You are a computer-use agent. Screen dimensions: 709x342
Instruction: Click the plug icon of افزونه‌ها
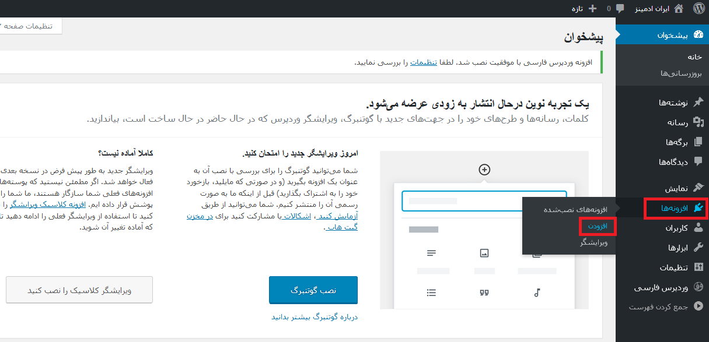pos(699,209)
